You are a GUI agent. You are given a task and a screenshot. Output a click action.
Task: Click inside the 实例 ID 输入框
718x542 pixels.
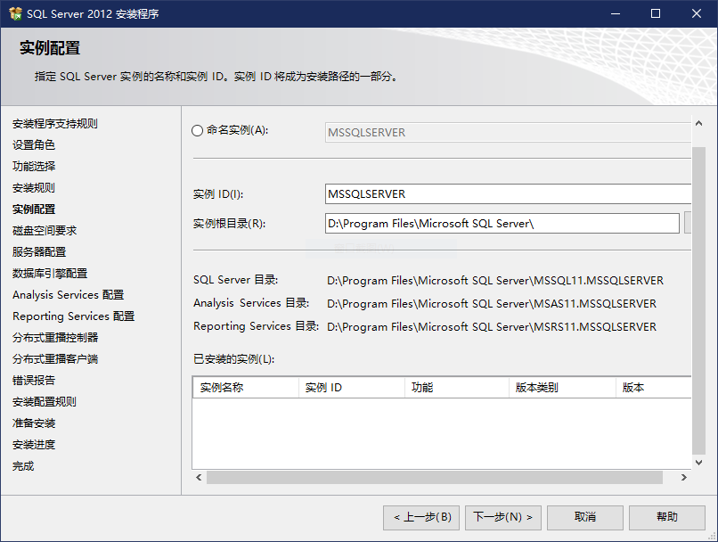coord(445,193)
